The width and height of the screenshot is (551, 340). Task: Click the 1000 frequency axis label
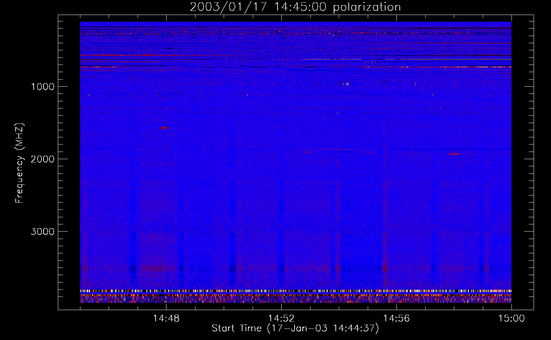tap(43, 87)
